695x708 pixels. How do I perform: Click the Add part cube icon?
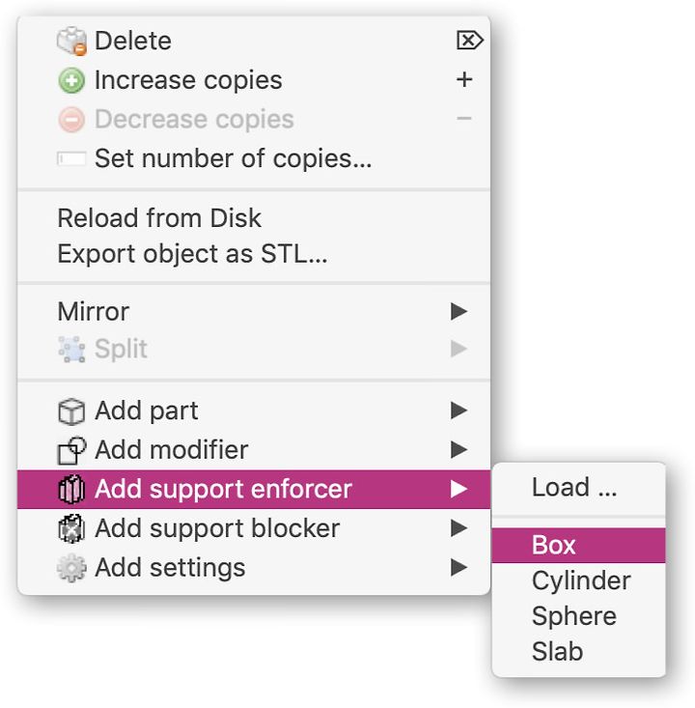[x=71, y=411]
